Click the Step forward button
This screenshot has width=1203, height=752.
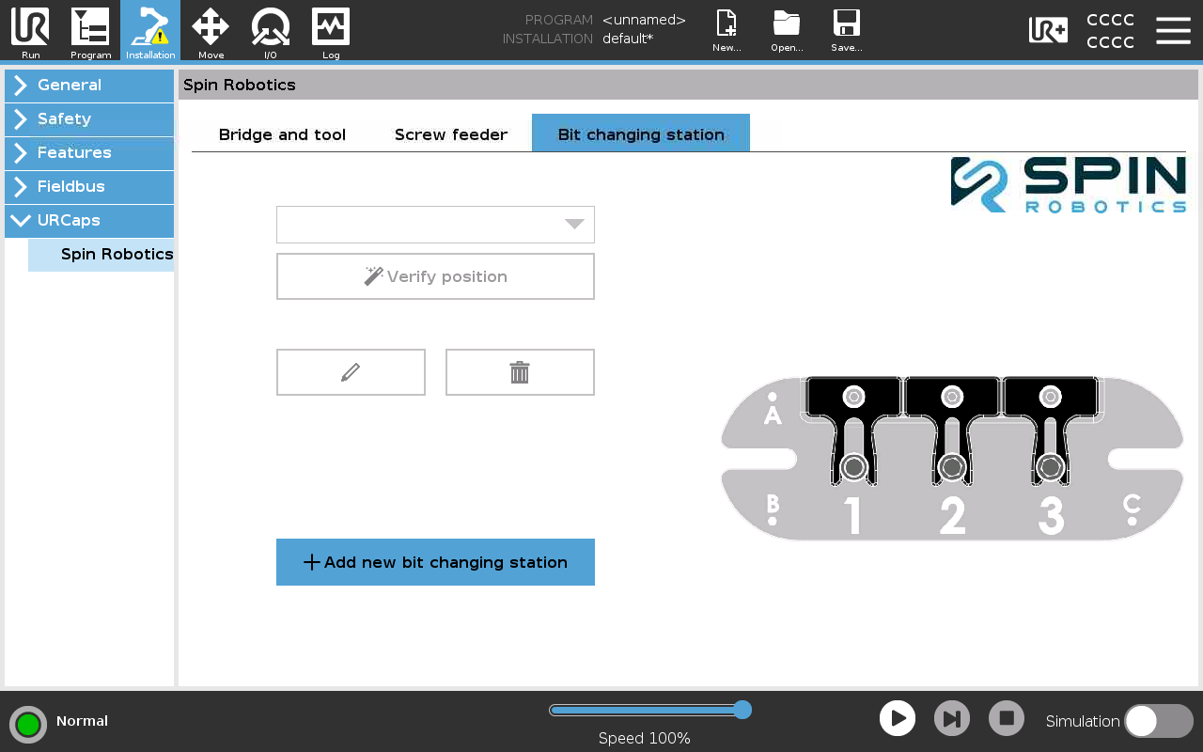click(x=952, y=718)
